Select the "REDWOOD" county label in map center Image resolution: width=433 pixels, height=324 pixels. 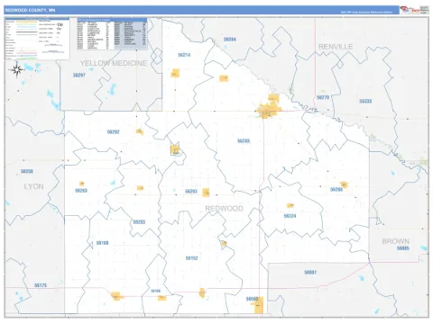coord(224,209)
